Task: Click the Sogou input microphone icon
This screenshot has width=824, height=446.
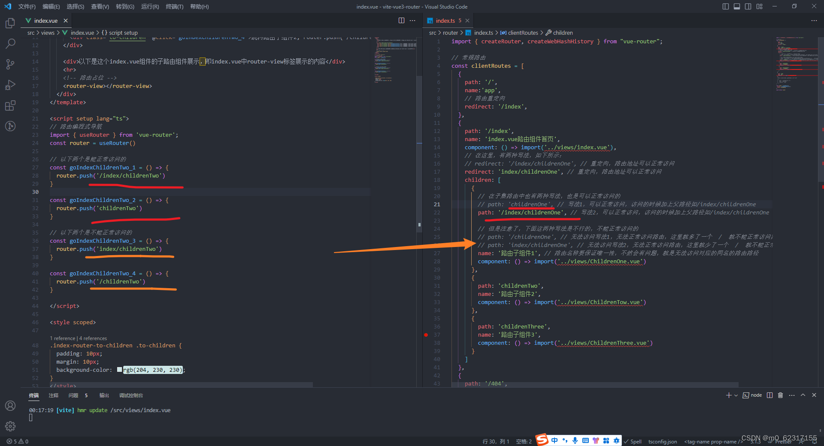Action: point(575,440)
